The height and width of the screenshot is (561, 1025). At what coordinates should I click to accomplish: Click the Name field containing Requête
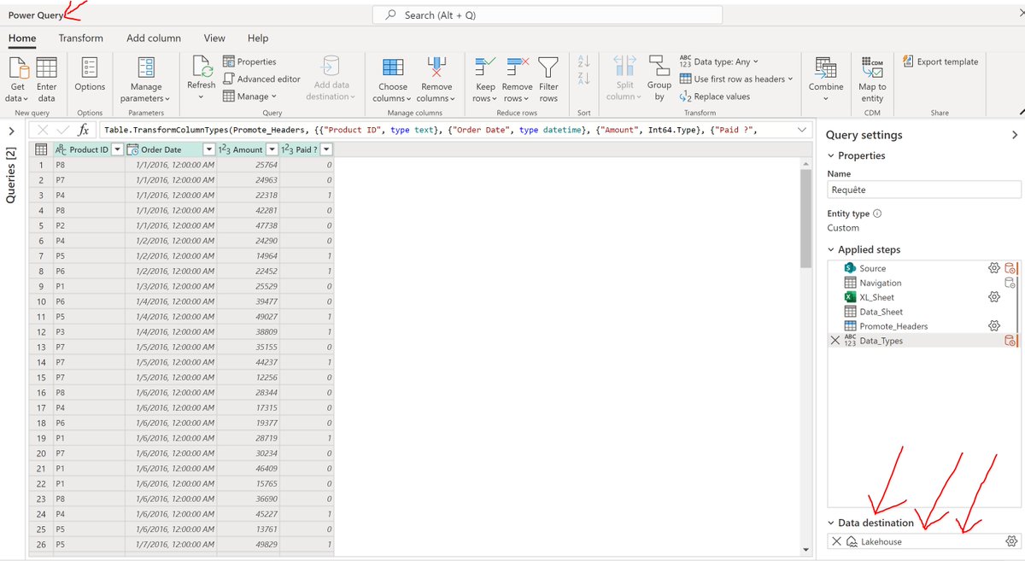[x=924, y=190]
